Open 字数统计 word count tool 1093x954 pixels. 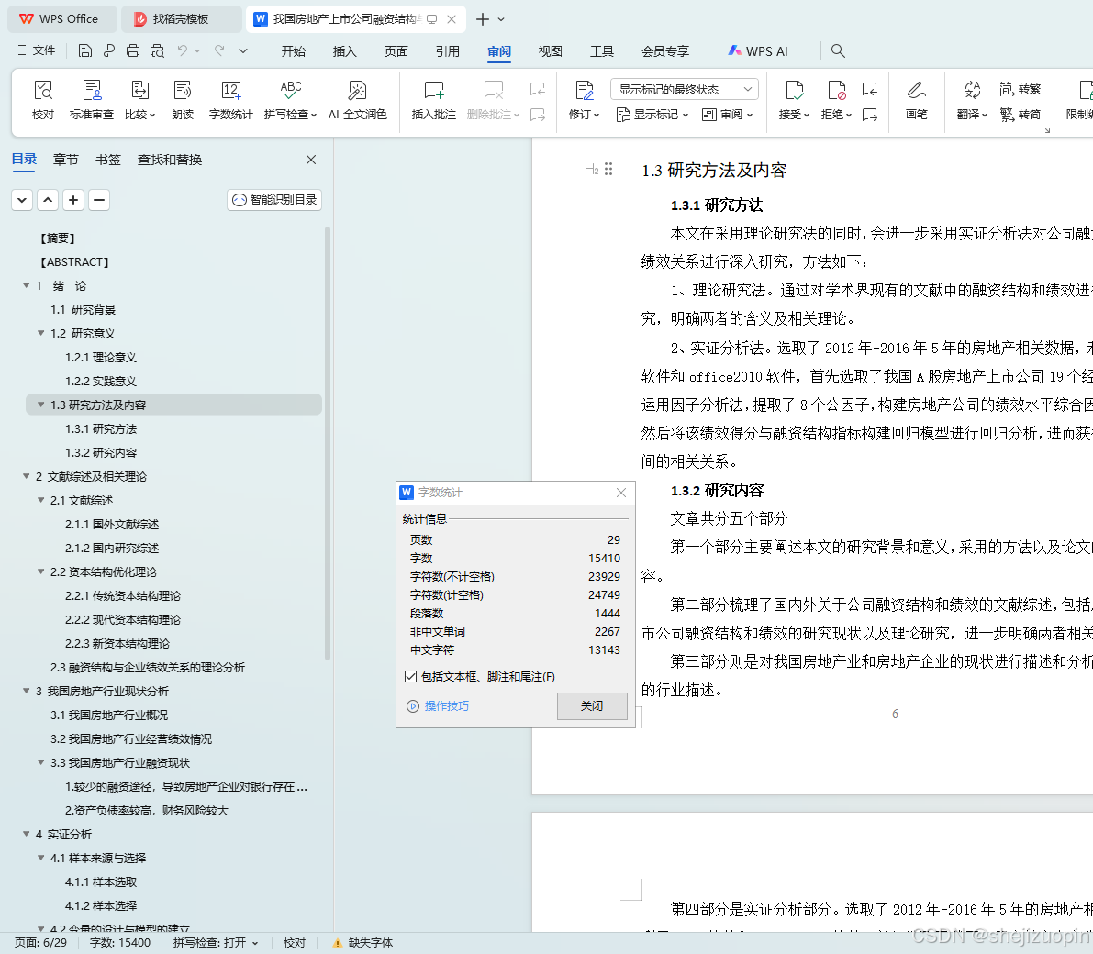(230, 100)
